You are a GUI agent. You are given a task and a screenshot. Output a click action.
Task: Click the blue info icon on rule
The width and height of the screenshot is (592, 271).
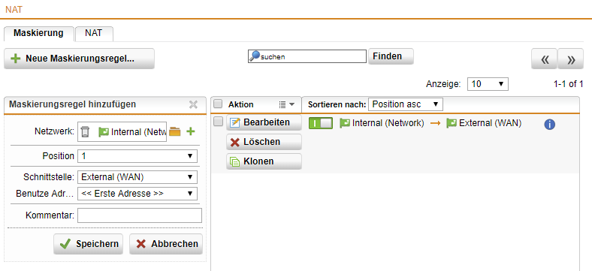[x=549, y=125]
